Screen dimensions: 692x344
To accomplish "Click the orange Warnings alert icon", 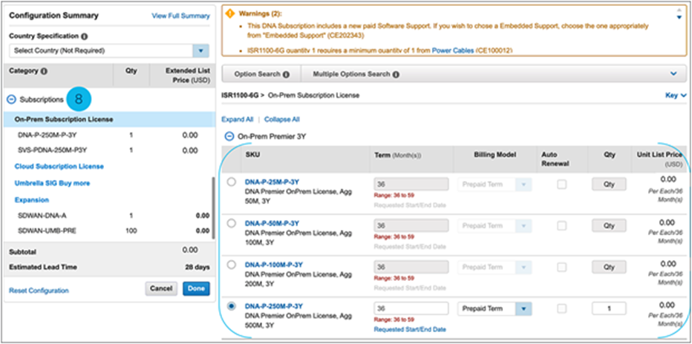I will pos(230,13).
